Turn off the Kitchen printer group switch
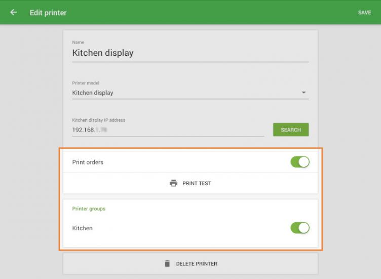This screenshot has height=279, width=381. (299, 228)
